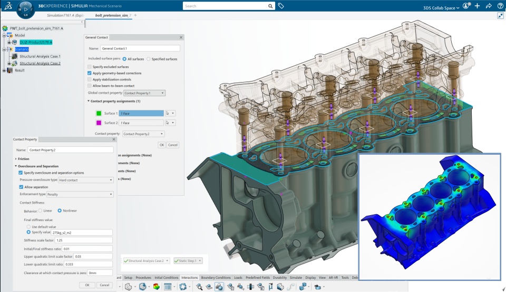Toggle Specify overclosure and separation options
Screen dimensions: 506x292
pyautogui.click(x=21, y=173)
